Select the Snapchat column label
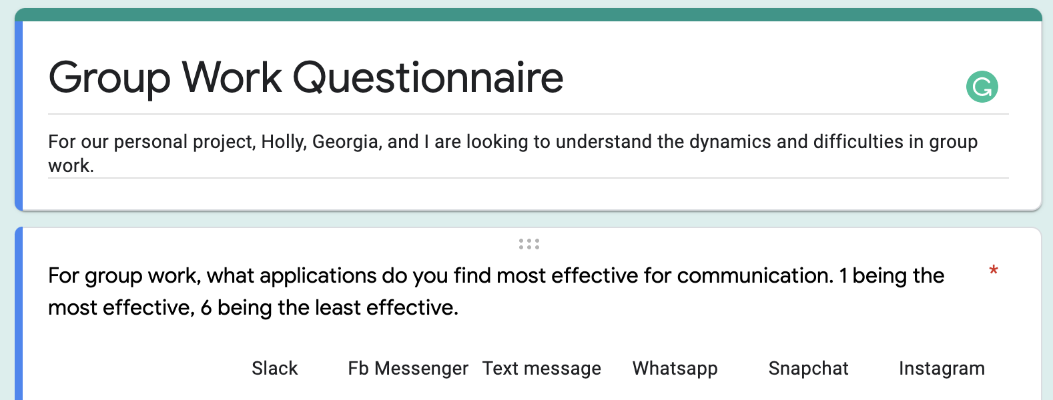 click(808, 368)
